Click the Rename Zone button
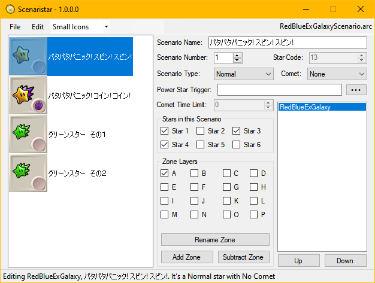 (215, 239)
